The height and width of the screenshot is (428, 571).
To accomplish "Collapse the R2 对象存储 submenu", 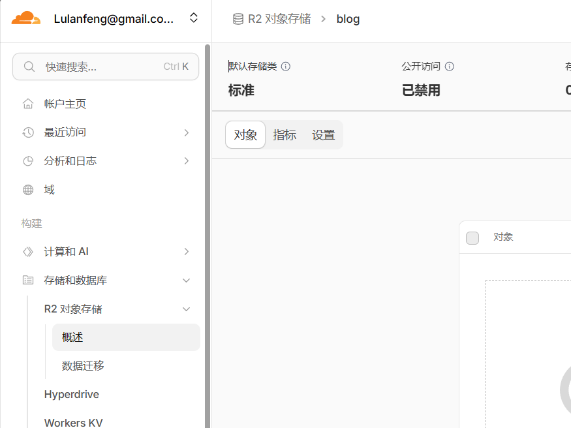I will coord(187,309).
